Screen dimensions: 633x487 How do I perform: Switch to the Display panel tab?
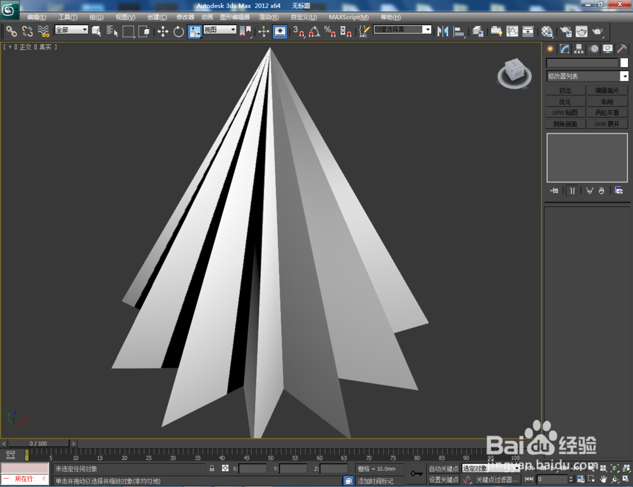(x=608, y=49)
